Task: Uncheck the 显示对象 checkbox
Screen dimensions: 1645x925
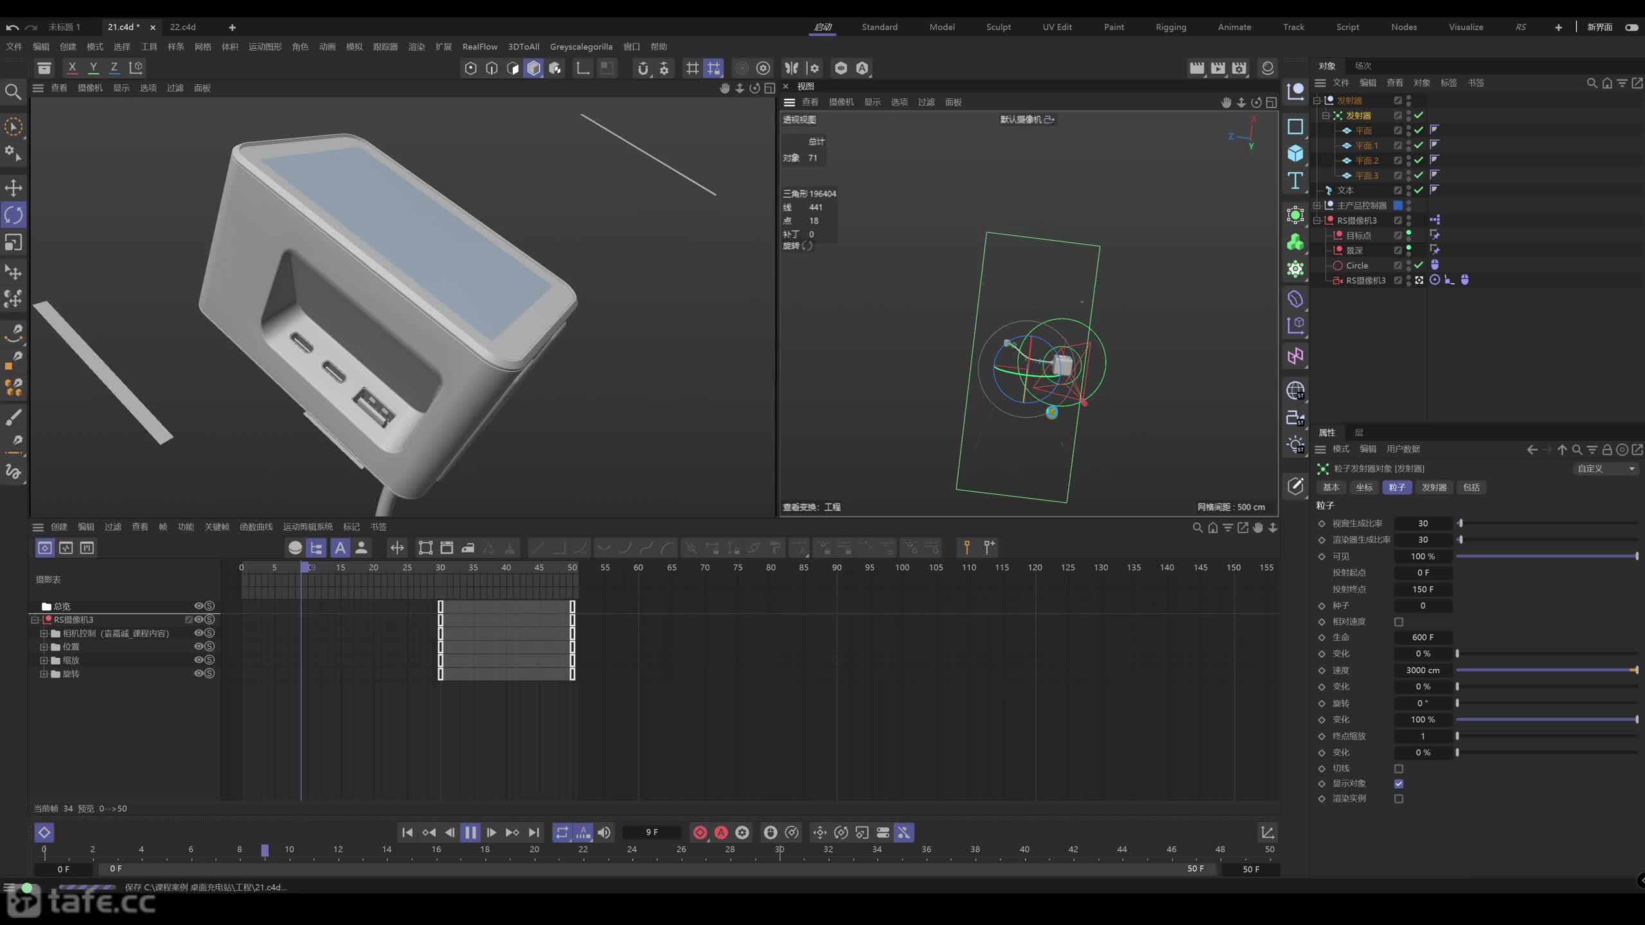Action: (x=1399, y=784)
